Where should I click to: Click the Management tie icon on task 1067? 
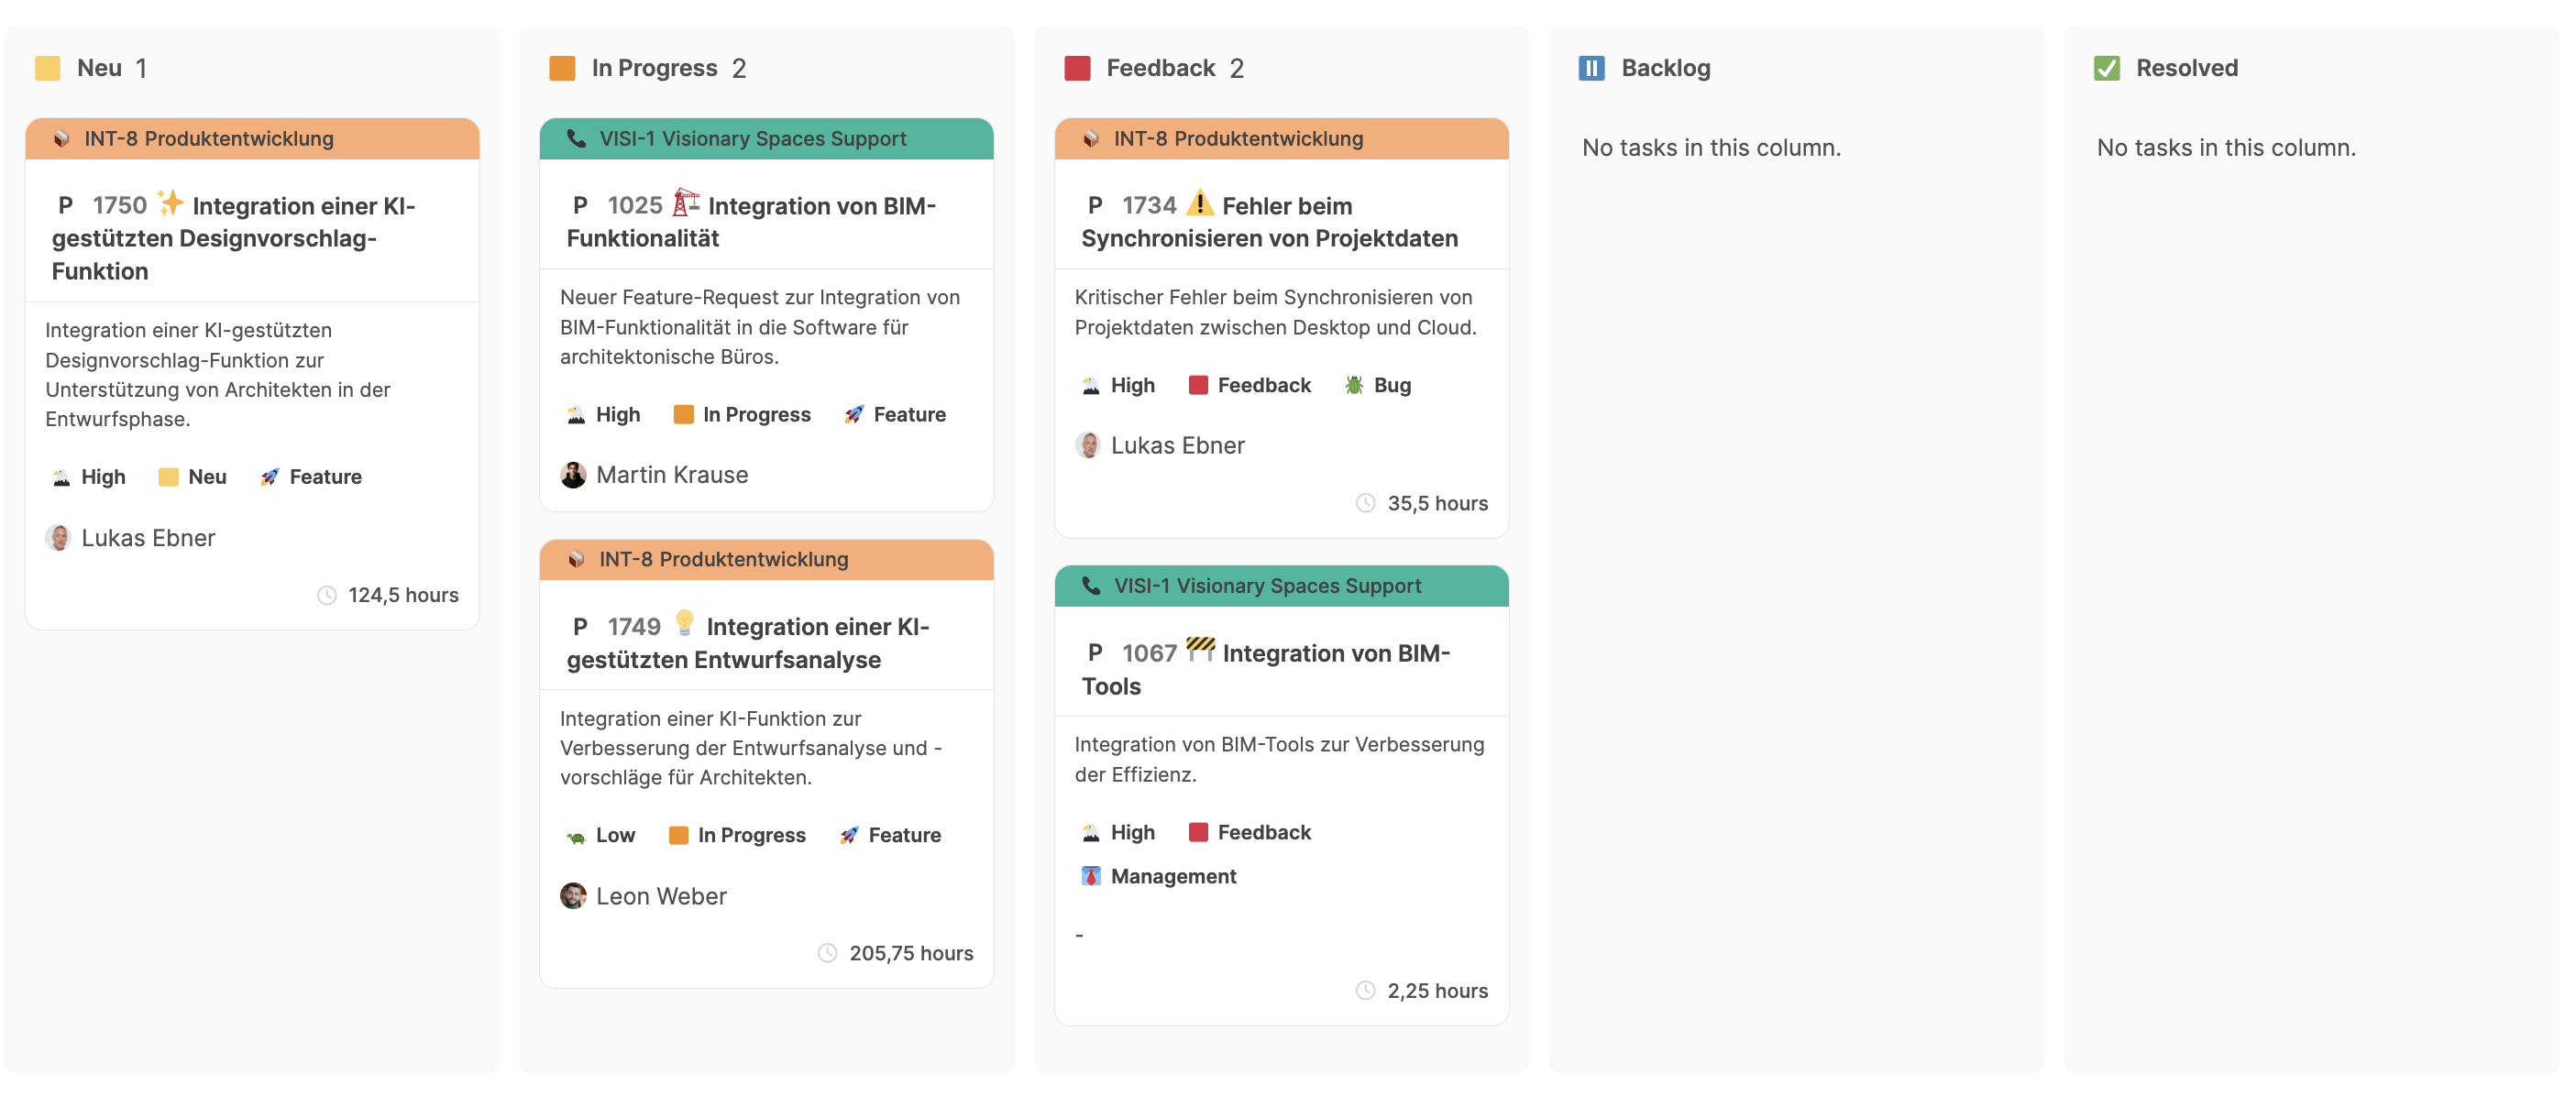pos(1090,876)
